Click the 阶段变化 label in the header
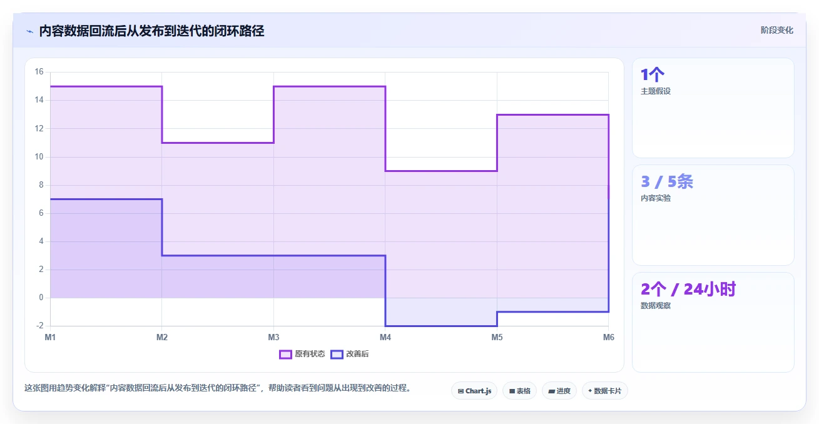Screen dimensions: 819x424 pyautogui.click(x=777, y=30)
